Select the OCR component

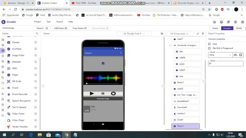(14, 68)
